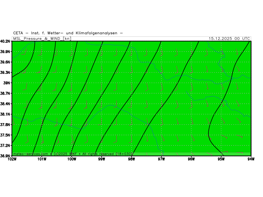Viewport: 263px width, 197px height.
Task: Click the 101W longitude tick label
Action: click(x=42, y=160)
